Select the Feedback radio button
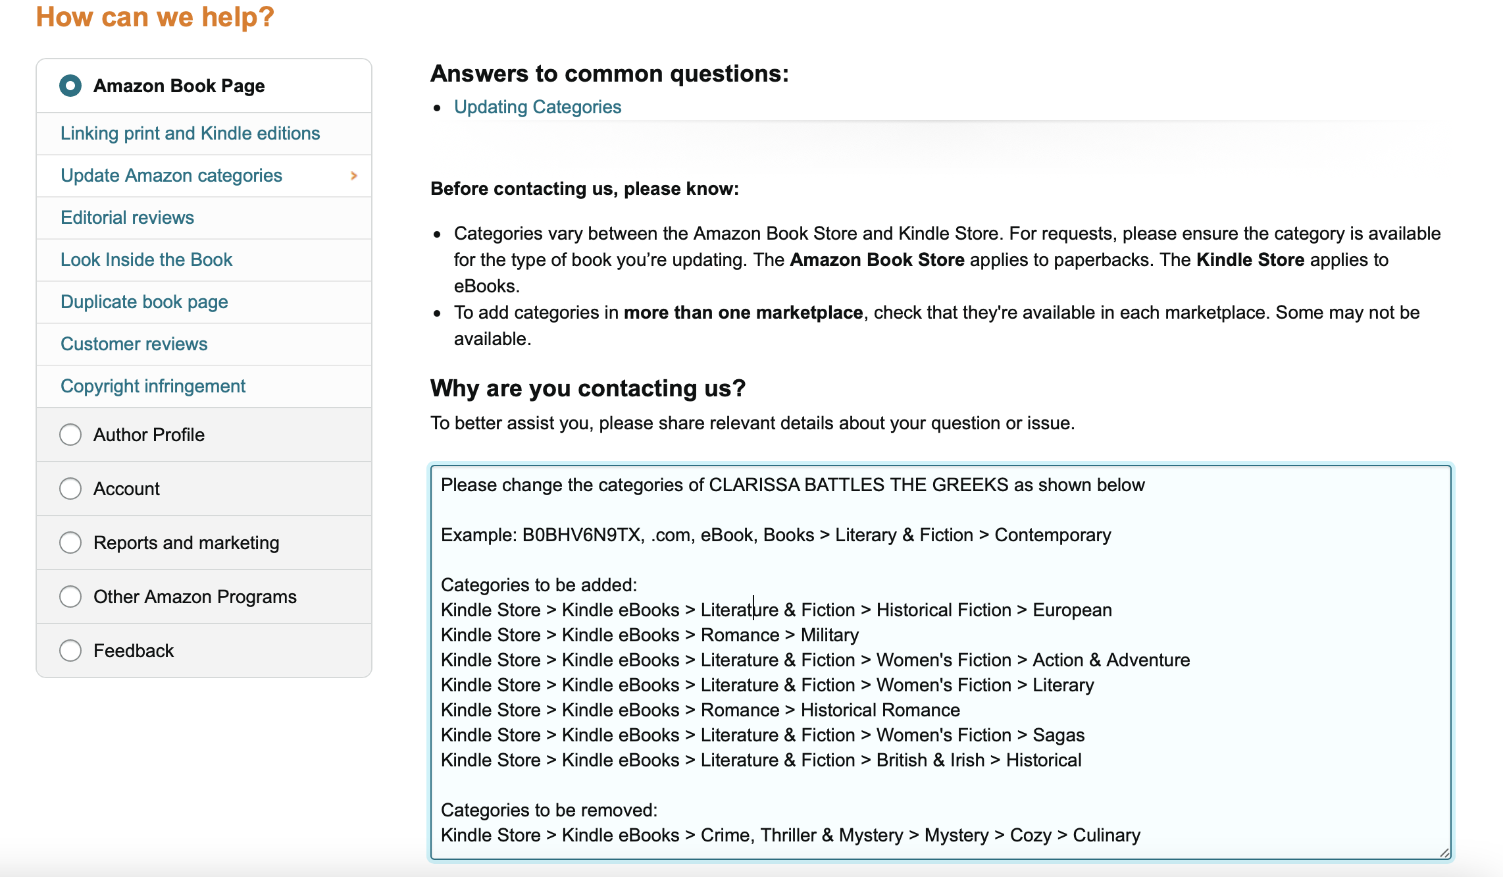Viewport: 1503px width, 877px height. [x=70, y=651]
